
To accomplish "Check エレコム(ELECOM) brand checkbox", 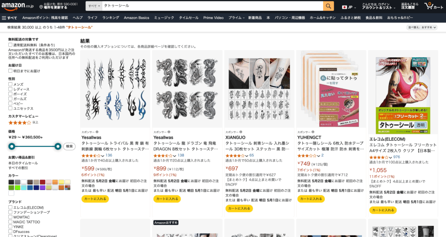I will [10, 207].
